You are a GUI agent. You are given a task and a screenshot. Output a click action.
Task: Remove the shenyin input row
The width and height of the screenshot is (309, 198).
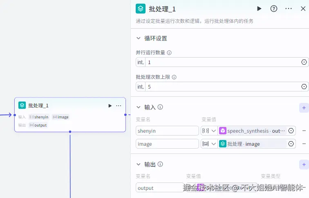coord(304,131)
